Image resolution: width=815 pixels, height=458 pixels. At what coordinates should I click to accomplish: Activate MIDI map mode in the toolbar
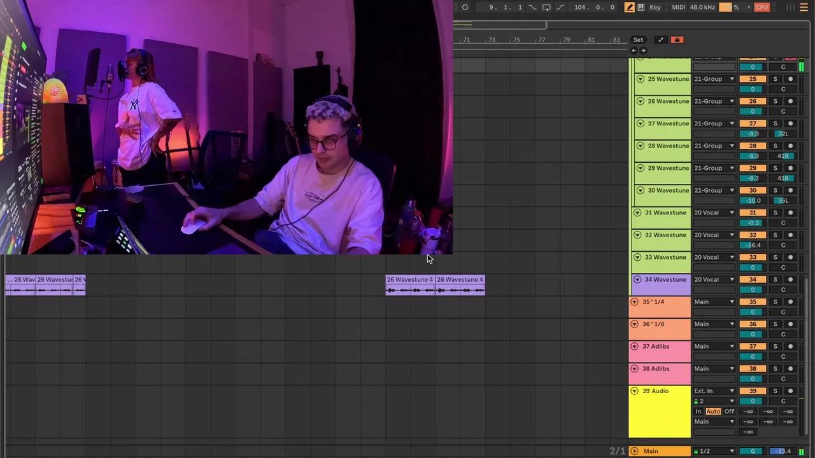coord(679,7)
